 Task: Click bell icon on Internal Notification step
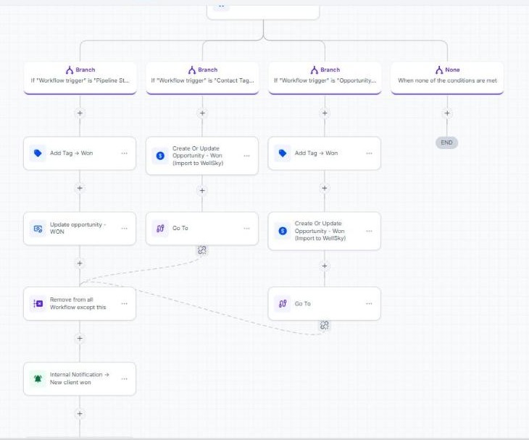pyautogui.click(x=38, y=378)
